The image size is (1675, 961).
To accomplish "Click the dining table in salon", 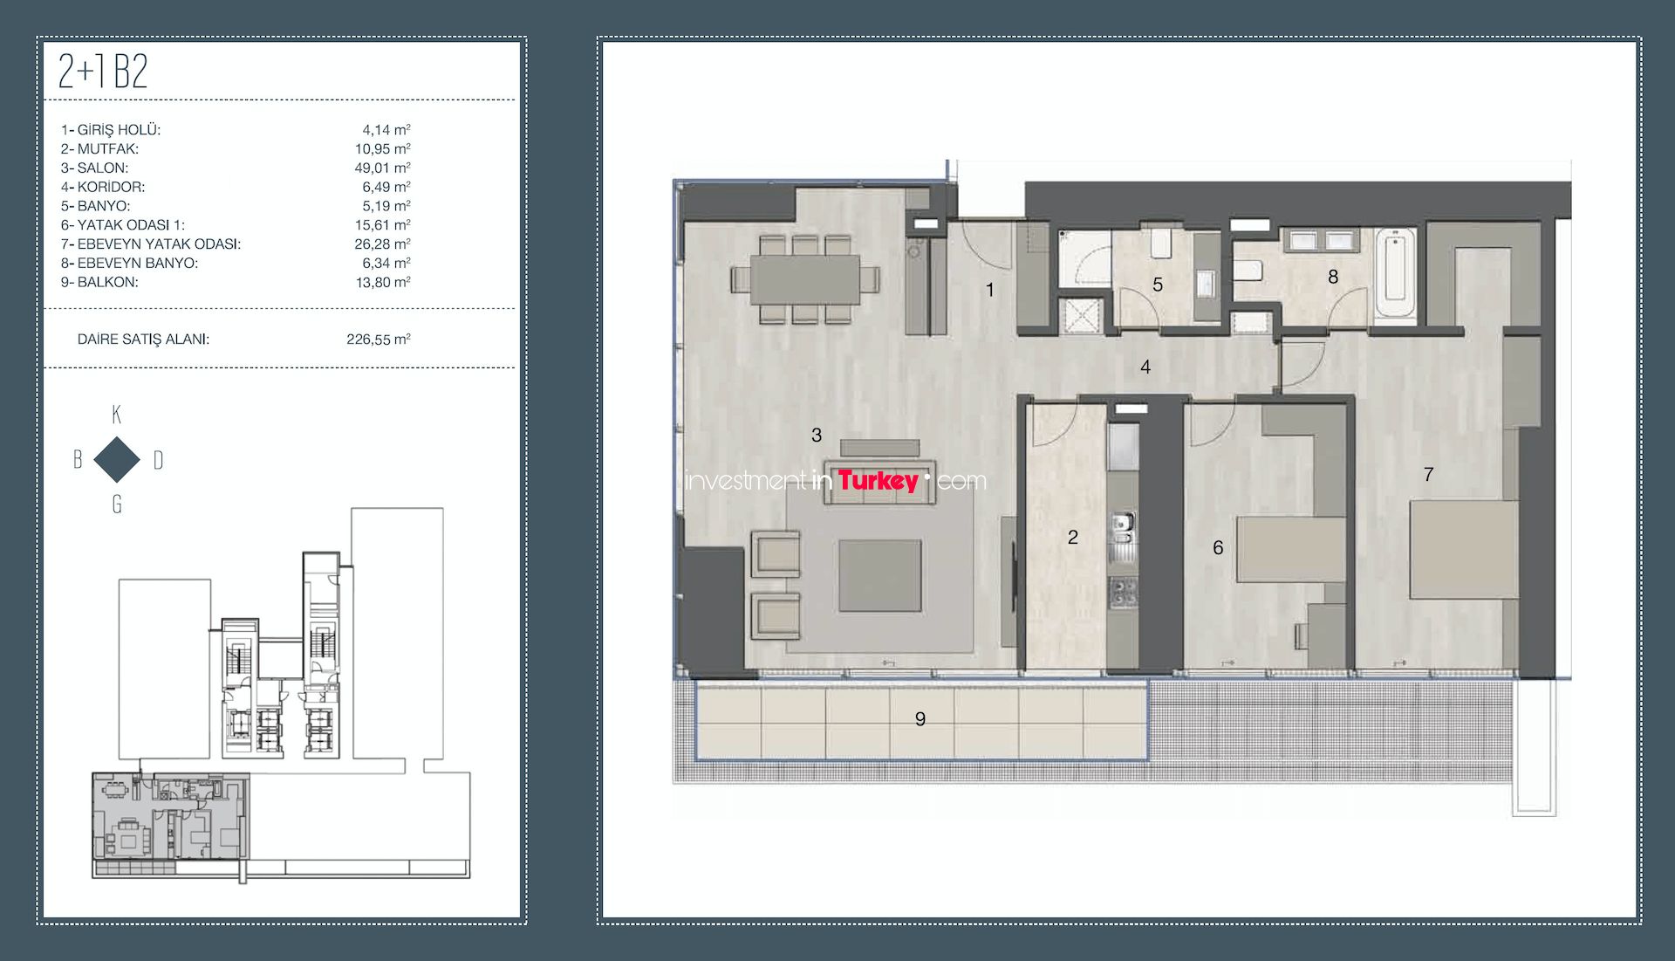I will [x=804, y=278].
